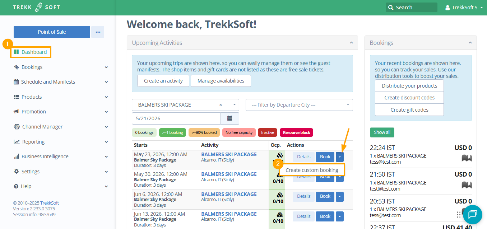Viewport: 487px width, 229px height.
Task: Open the BALMERS SKI PACKAGE link for May 23
Action: click(229, 154)
